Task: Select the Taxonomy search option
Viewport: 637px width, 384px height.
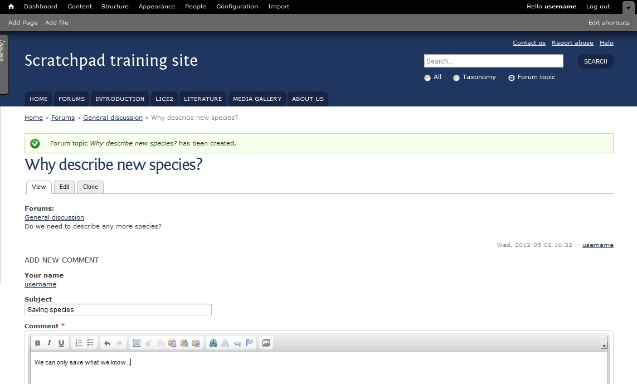Action: (456, 78)
